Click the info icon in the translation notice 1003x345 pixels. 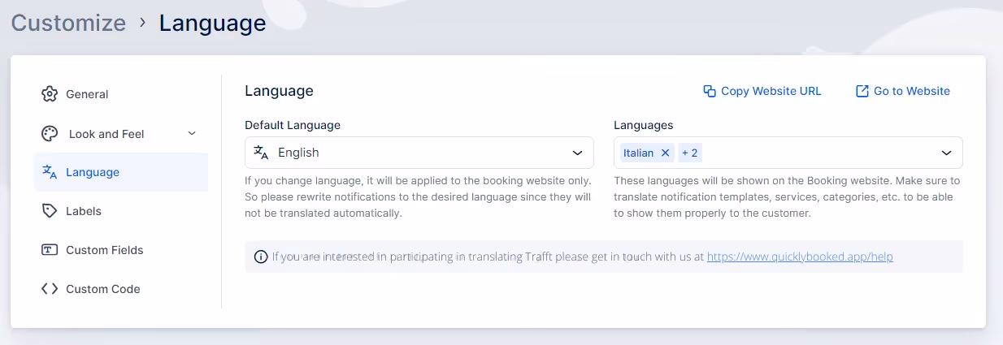click(261, 257)
